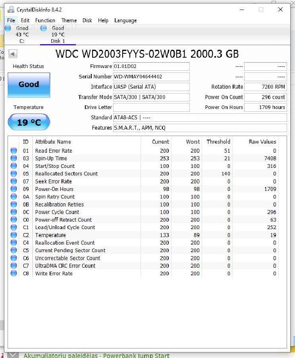Image resolution: width=295 pixels, height=358 pixels.
Task: Click the Good health status button
Action: (x=29, y=85)
